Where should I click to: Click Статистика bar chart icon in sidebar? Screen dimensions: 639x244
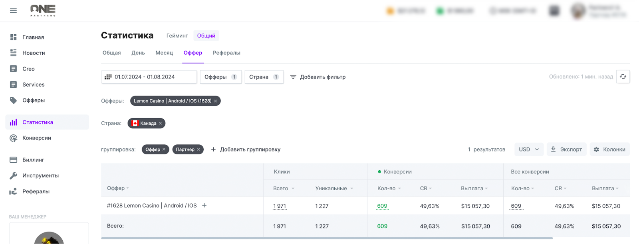(x=13, y=122)
